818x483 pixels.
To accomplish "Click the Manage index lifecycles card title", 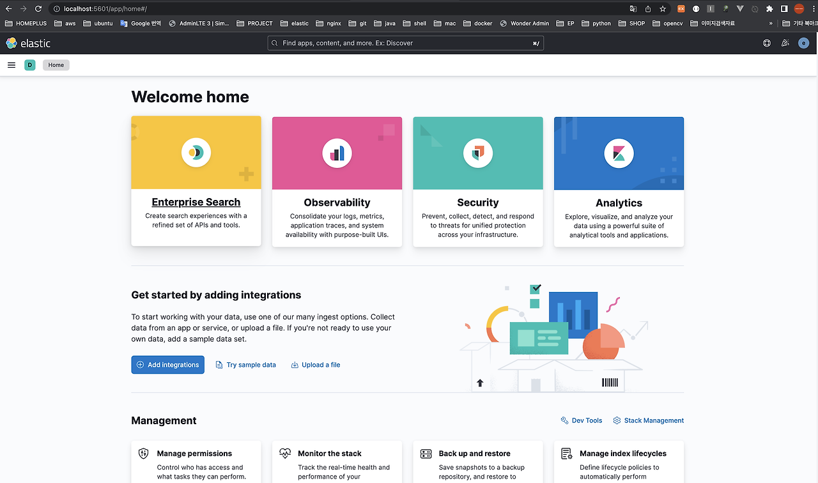I will click(x=623, y=454).
